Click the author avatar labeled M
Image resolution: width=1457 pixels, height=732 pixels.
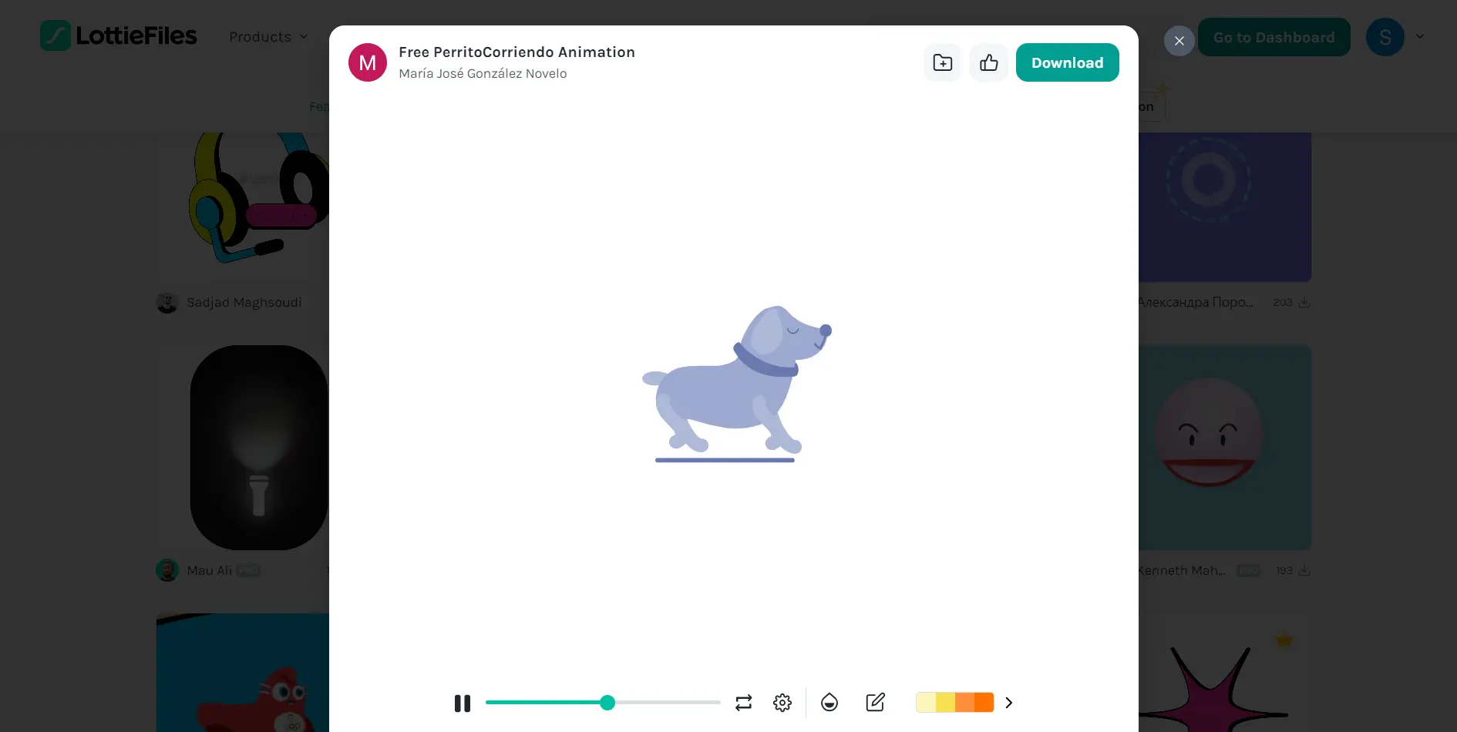coord(368,62)
